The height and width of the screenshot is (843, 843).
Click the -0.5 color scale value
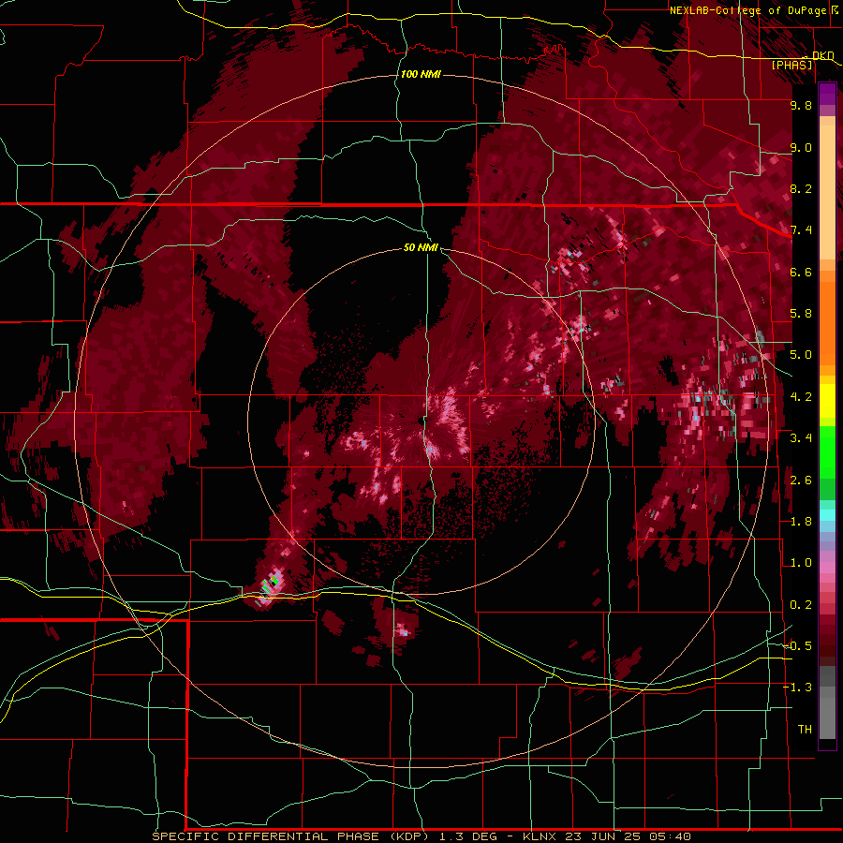[797, 646]
